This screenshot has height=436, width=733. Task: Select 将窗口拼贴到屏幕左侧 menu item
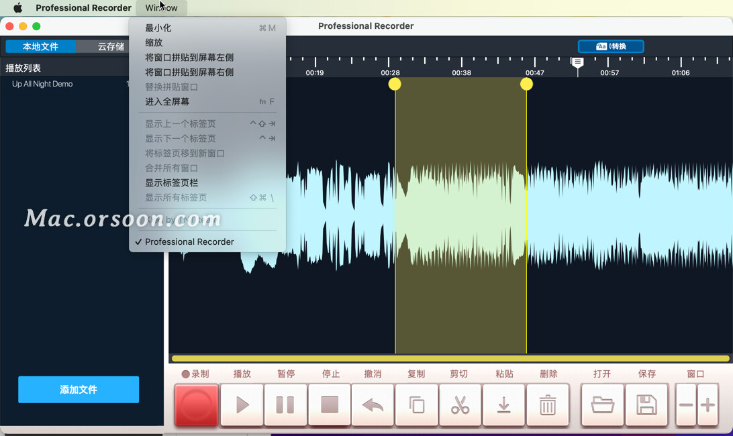click(207, 58)
